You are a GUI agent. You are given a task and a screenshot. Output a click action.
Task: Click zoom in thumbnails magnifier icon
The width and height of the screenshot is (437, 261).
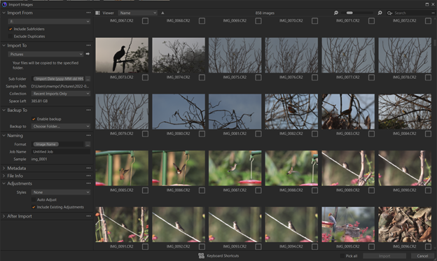[380, 13]
